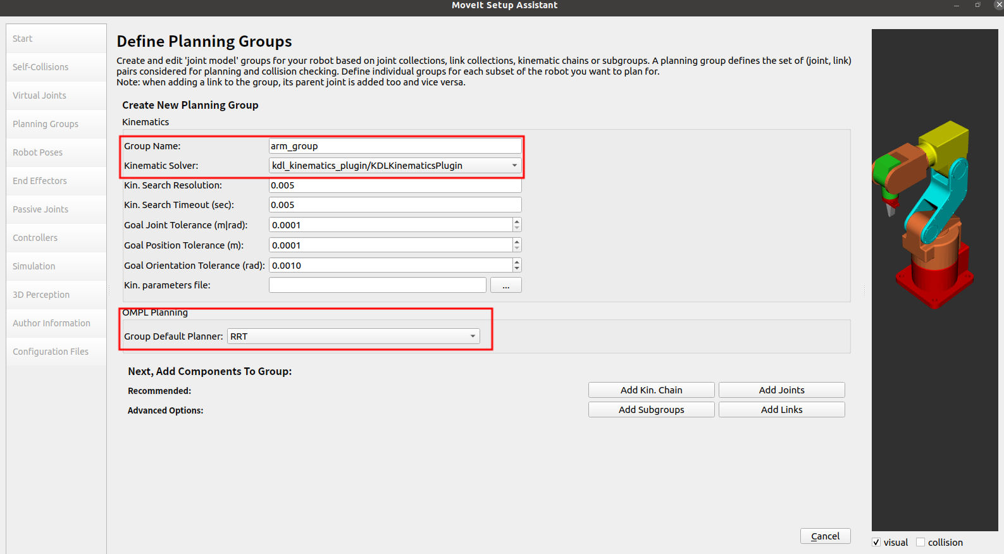The image size is (1004, 554).
Task: Open Configuration Files tab
Action: [56, 352]
